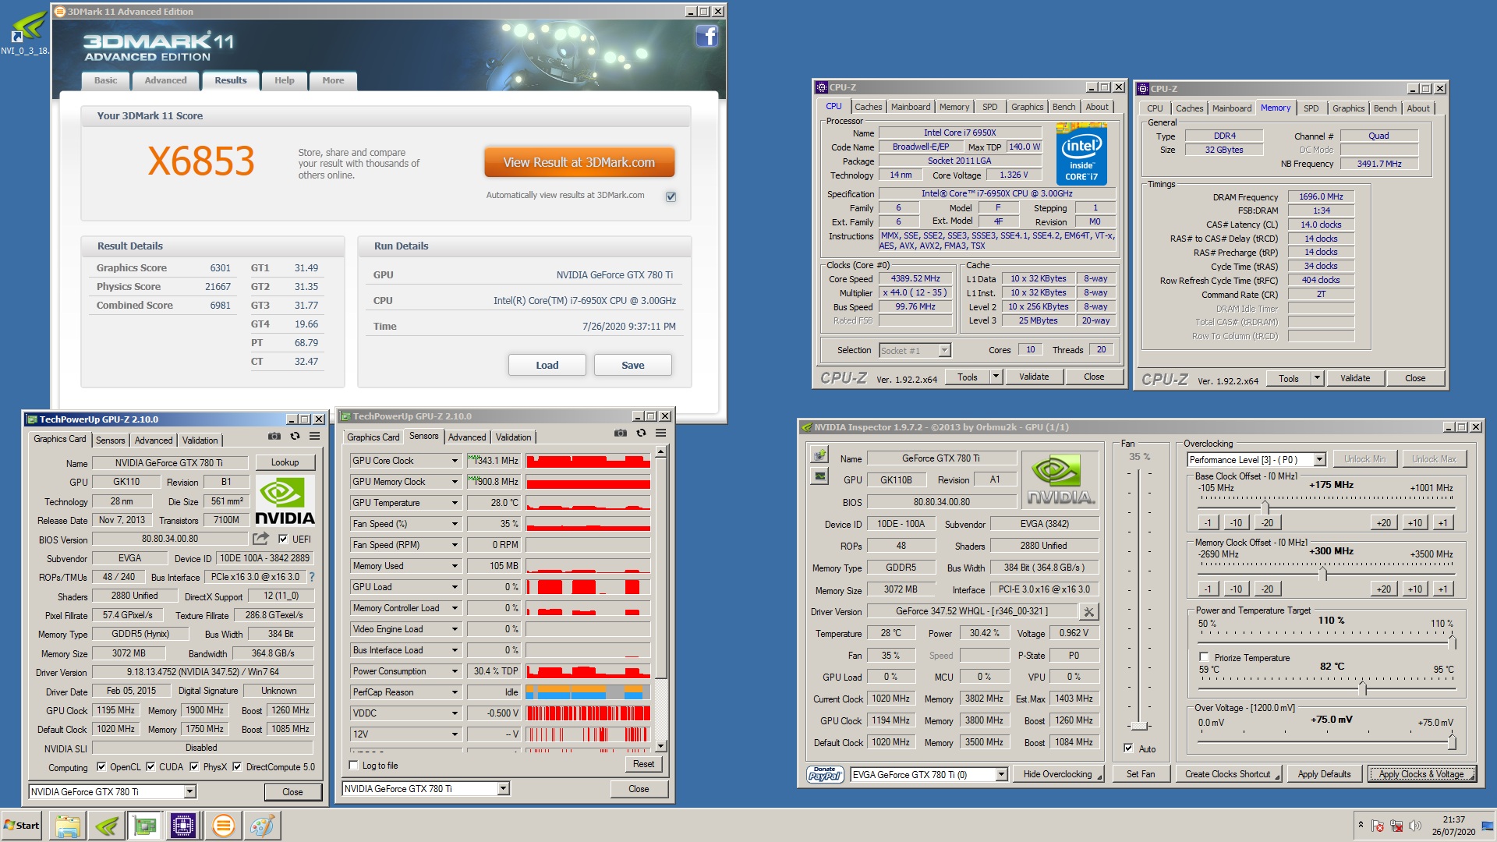
Task: Open Windows Explorer from the taskbar
Action: (x=68, y=826)
